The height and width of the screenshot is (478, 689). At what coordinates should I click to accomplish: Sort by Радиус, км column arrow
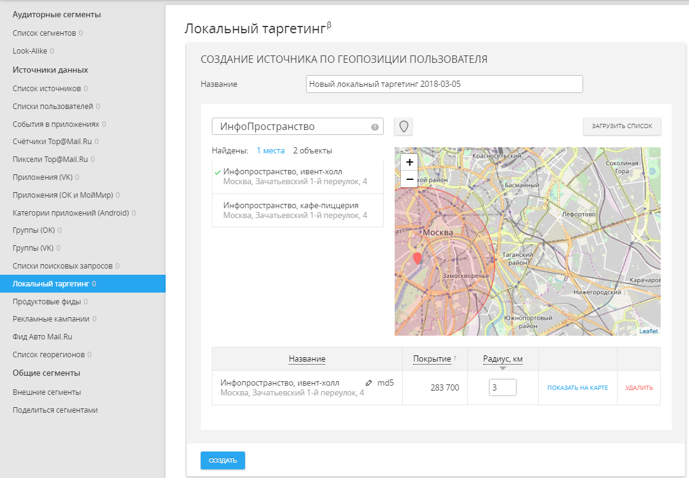tap(503, 368)
